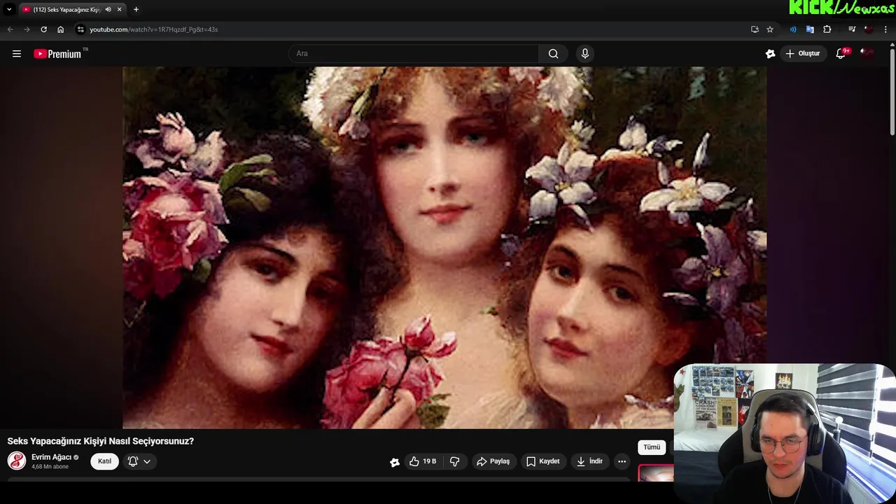Save the video with Kaydet
The width and height of the screenshot is (896, 504).
point(543,461)
